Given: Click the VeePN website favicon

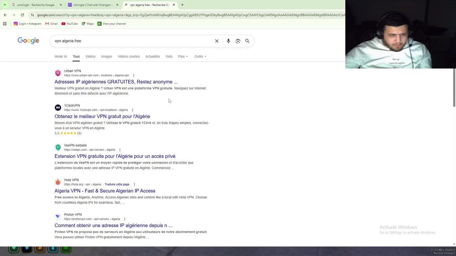Looking at the screenshot, I should click(x=58, y=147).
